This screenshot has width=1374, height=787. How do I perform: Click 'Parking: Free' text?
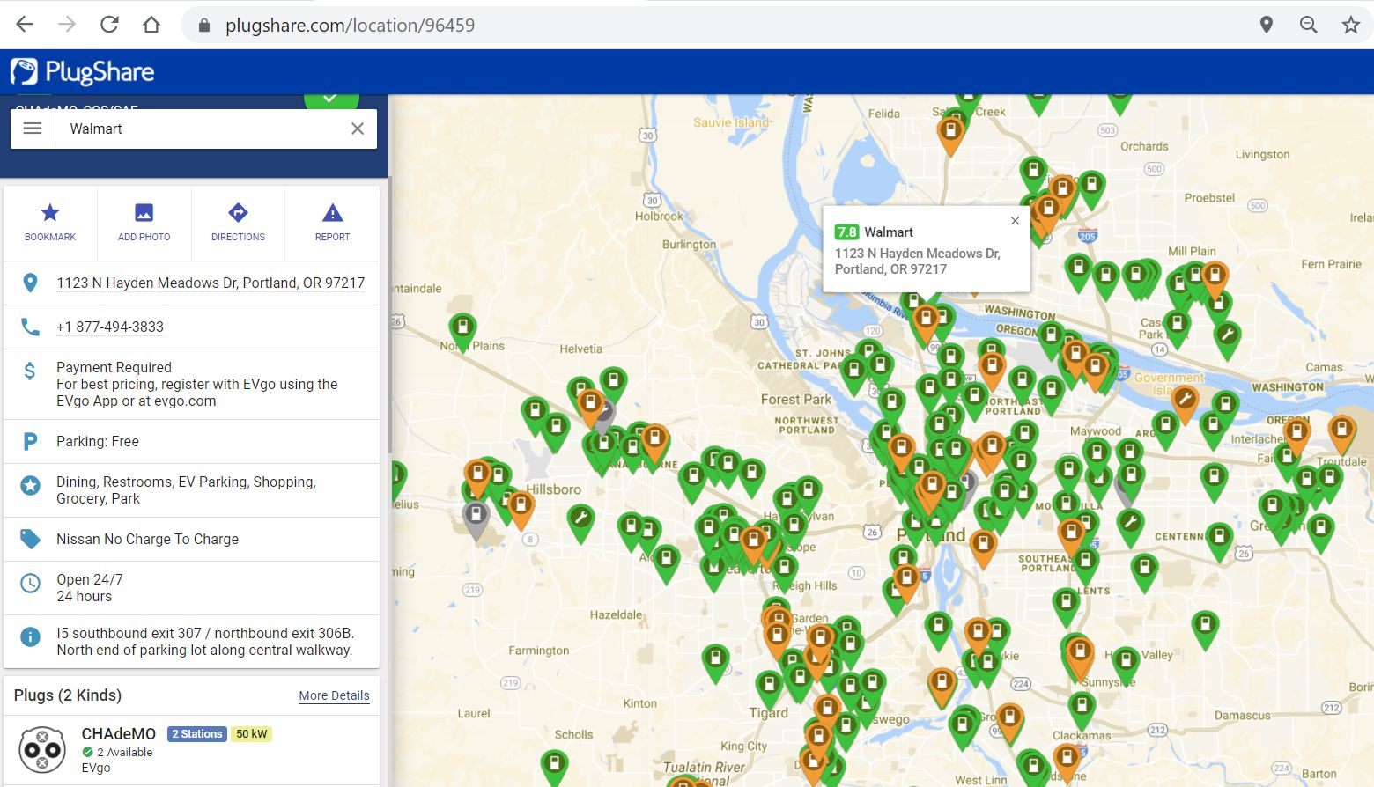(98, 441)
